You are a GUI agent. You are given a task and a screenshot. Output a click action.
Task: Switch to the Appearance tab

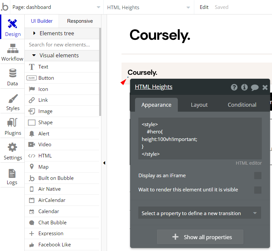coord(156,105)
